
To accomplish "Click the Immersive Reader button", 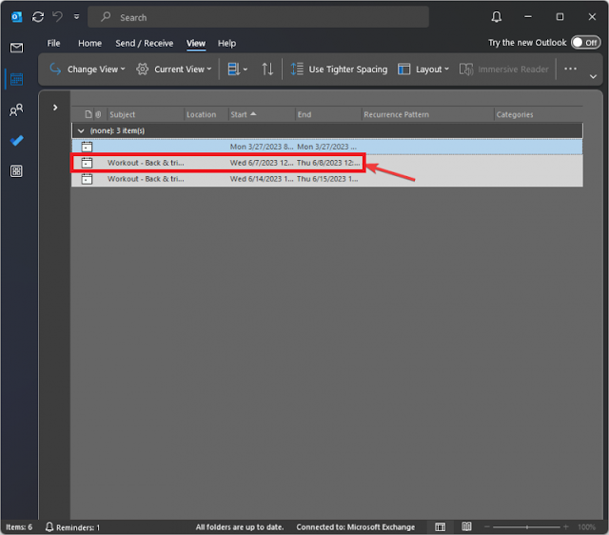I will coord(503,69).
